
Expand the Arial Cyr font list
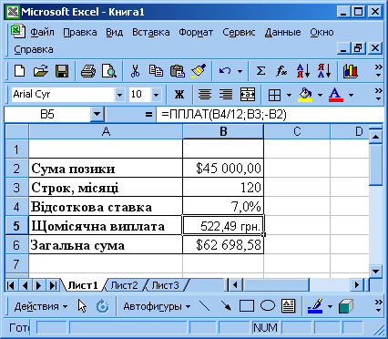119,95
